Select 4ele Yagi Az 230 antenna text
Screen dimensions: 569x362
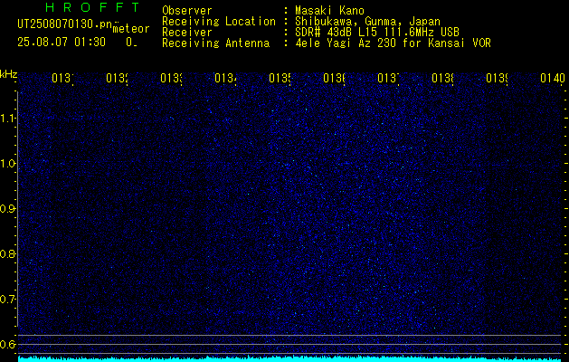(x=393, y=43)
